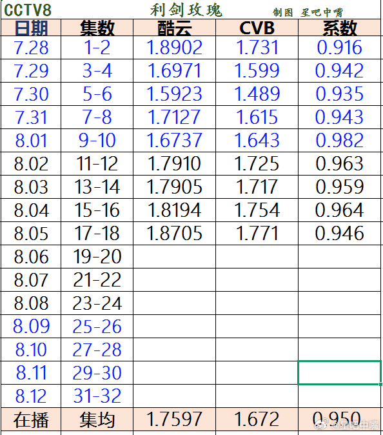
Task: Select 酷云 value 1.6737
Action: click(x=174, y=140)
